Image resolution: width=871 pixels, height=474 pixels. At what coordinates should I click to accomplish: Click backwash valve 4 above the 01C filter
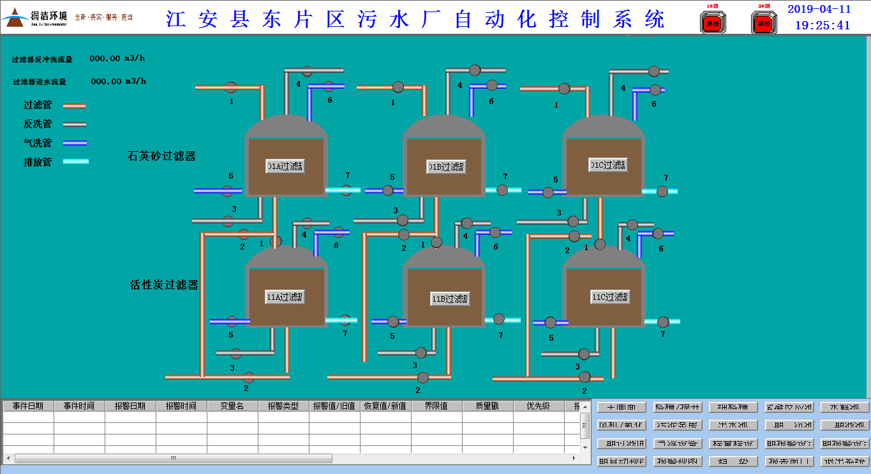[654, 71]
